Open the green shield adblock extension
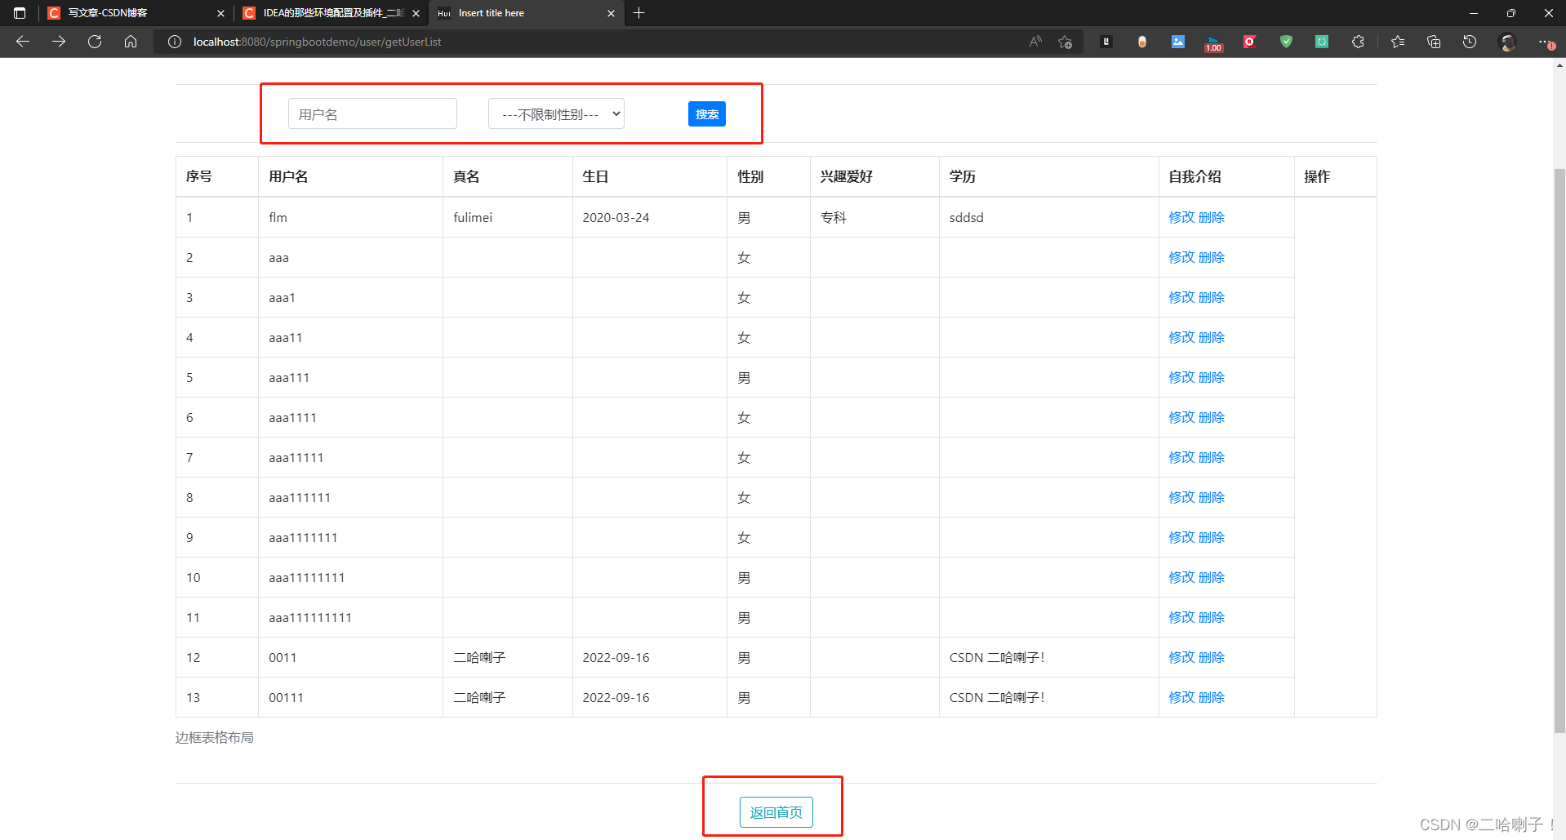Screen dimensions: 1566x840 pos(1286,42)
